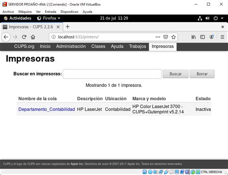The width and height of the screenshot is (228, 175).
Task: Reload the CUPS printers page
Action: coord(24,37)
